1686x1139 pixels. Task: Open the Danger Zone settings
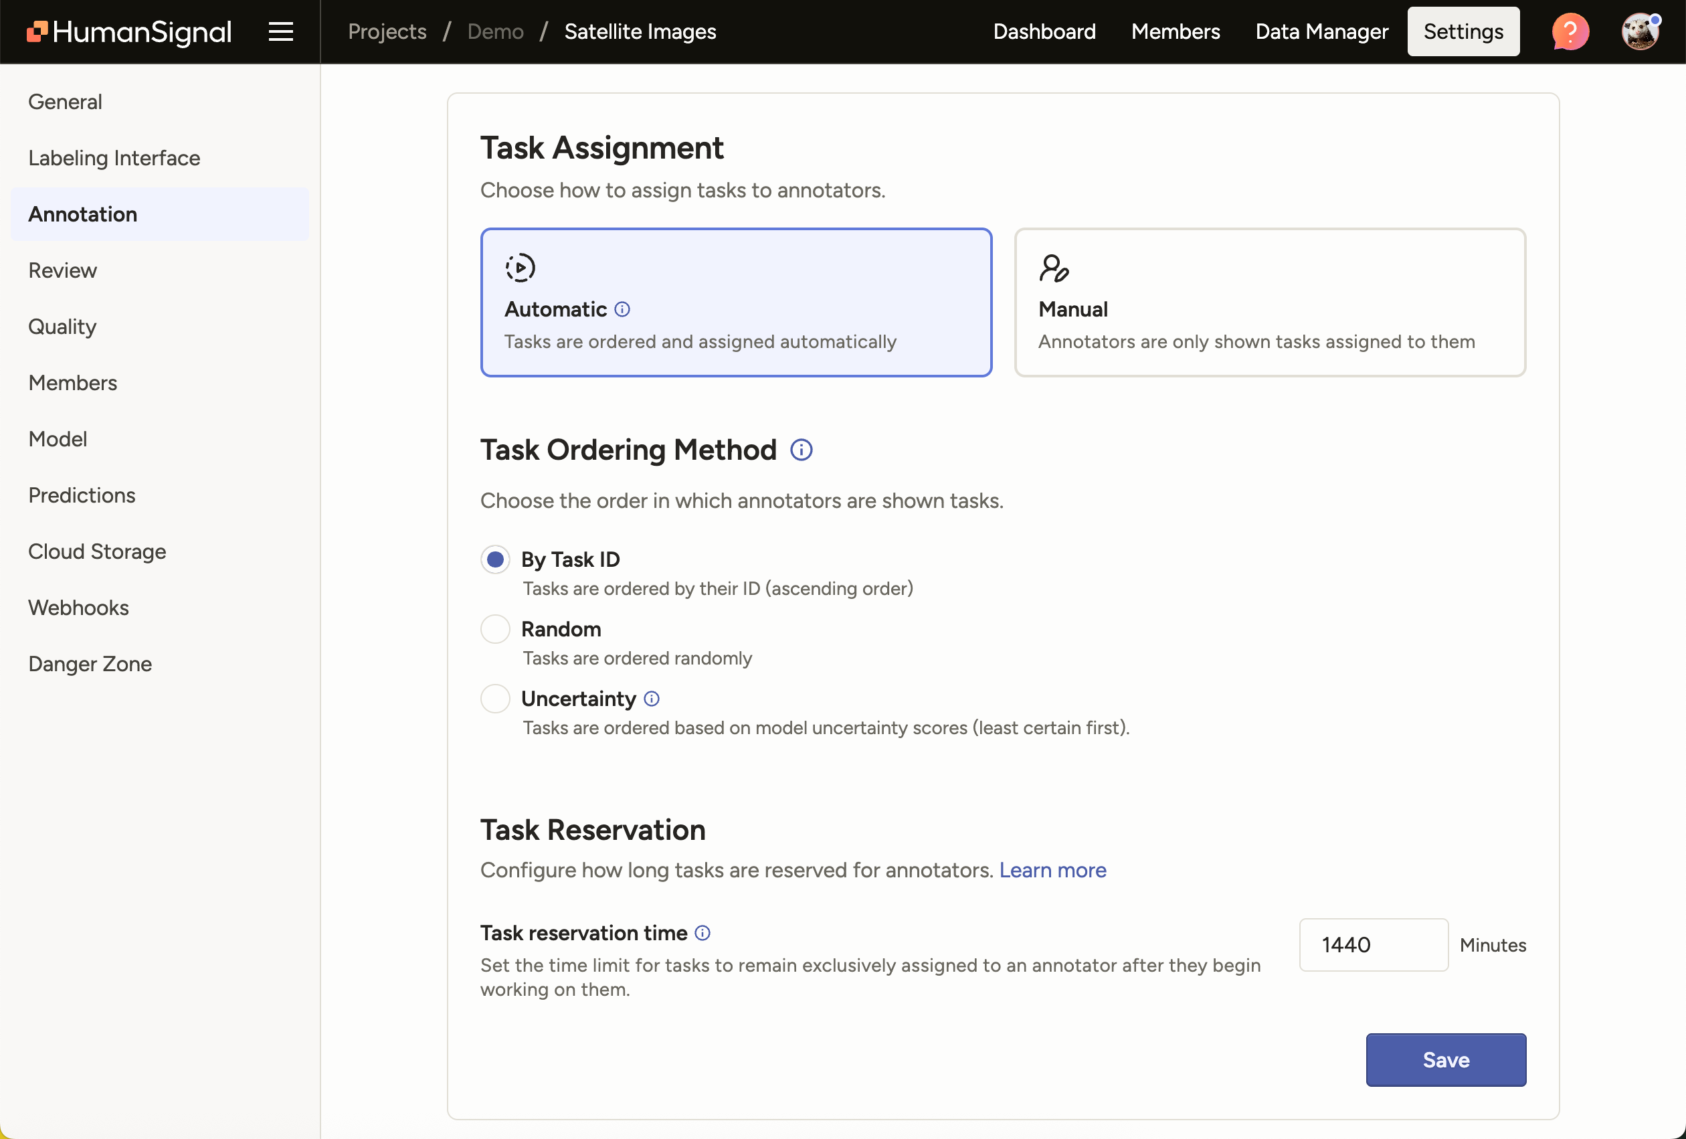(x=89, y=664)
